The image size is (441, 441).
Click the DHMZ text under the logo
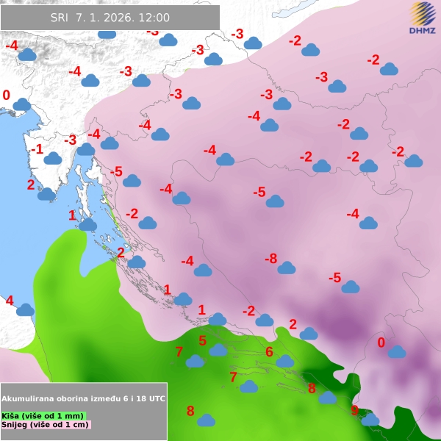click(421, 30)
